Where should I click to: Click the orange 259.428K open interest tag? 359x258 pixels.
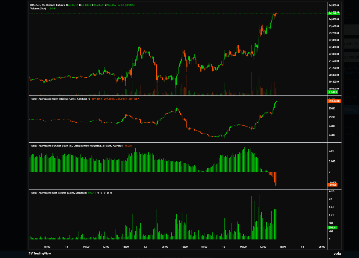point(334,101)
